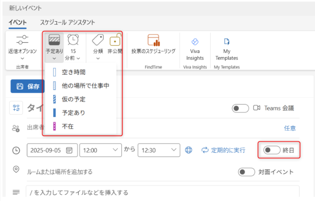
Task: Enable the Teams 会議 toggle
Action: (x=240, y=108)
